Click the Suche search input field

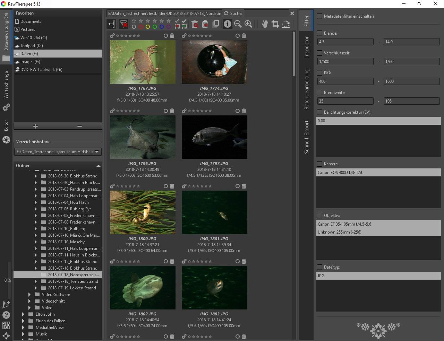[x=266, y=14]
